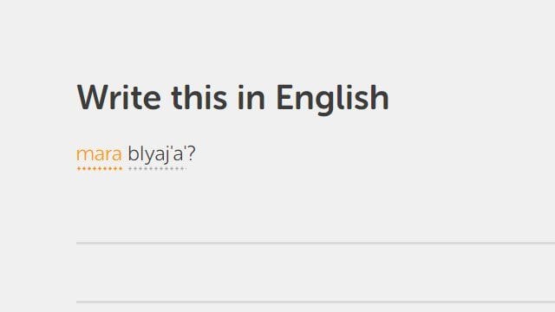Click the orange dotted underline beneath "mara"

(x=100, y=169)
